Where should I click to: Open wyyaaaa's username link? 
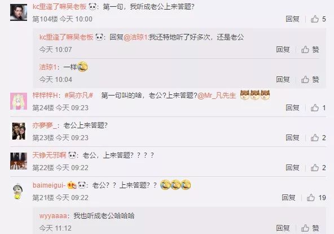point(53,216)
